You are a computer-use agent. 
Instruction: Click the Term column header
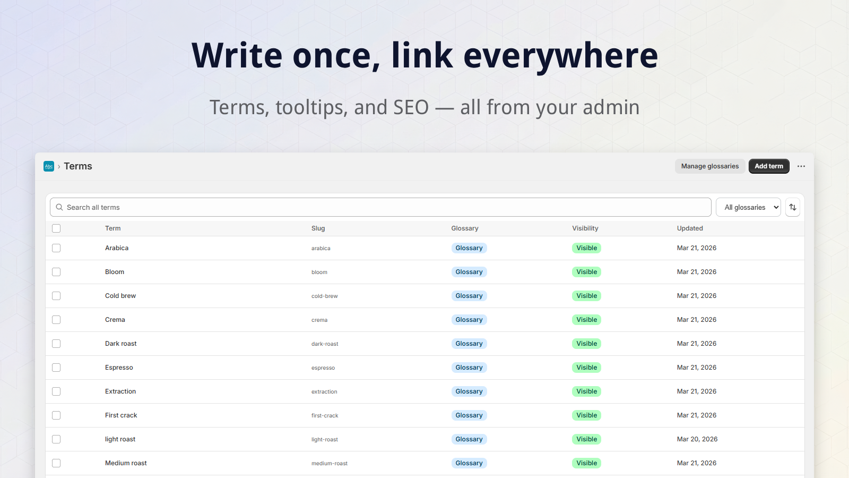[x=112, y=228]
